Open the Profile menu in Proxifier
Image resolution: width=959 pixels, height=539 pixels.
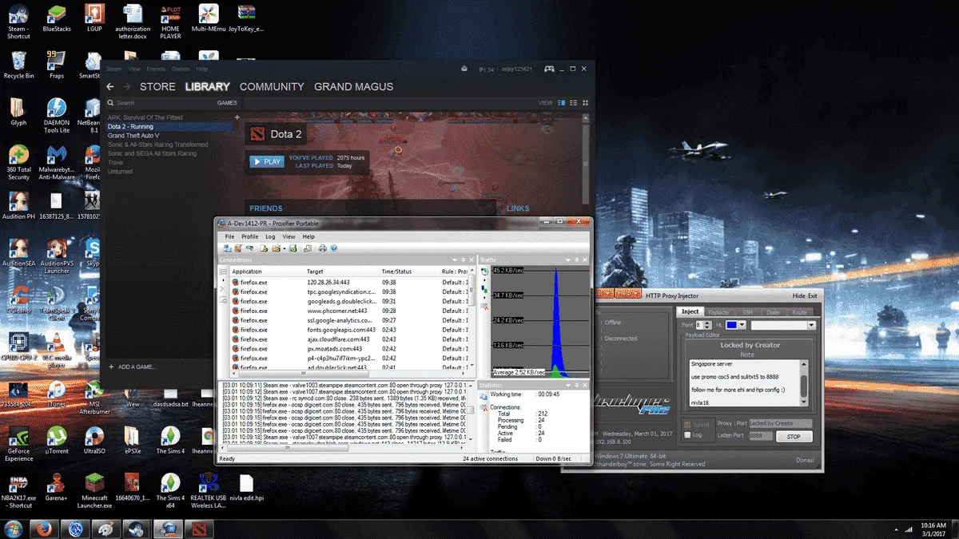pos(250,237)
